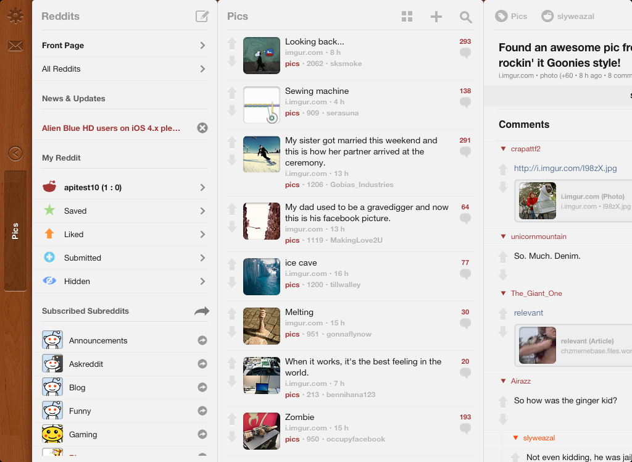Upvote crapattf2's comment
Viewport: 632px width, 462px height.
point(502,169)
